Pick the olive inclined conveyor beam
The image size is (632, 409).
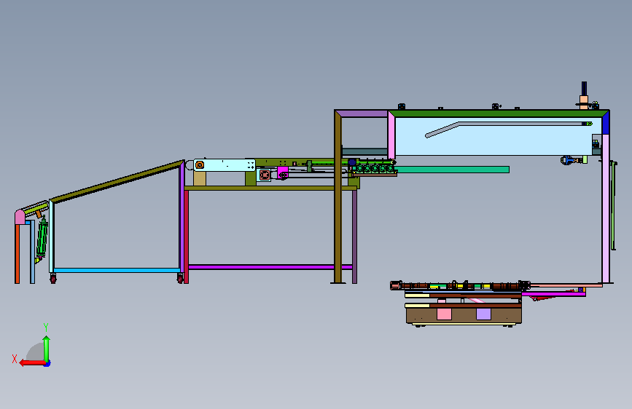117,181
